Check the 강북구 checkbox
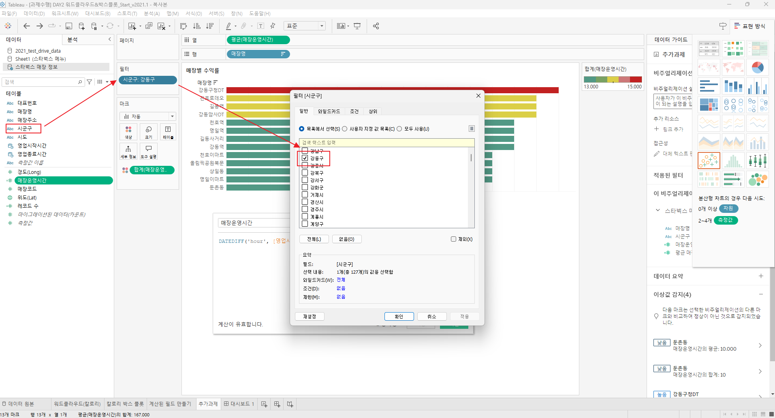The image size is (775, 418). [x=305, y=173]
